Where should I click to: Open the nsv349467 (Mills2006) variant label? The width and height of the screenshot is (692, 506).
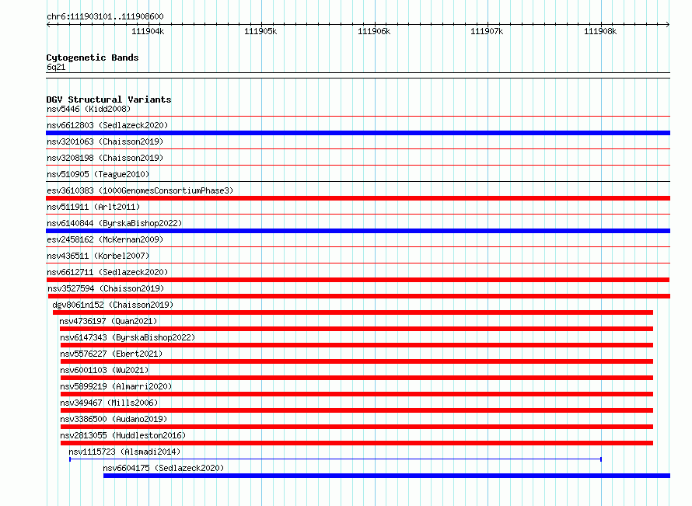[x=109, y=403]
